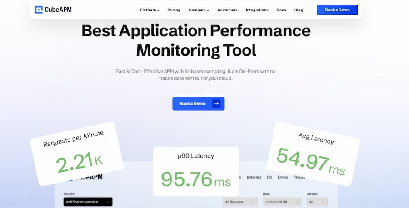Open the Version All dropdown

pos(317,202)
